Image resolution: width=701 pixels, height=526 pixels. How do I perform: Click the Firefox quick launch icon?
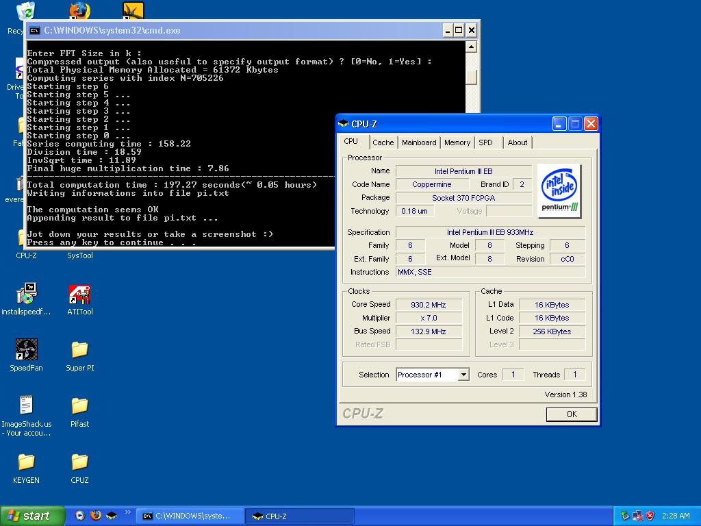pos(96,515)
